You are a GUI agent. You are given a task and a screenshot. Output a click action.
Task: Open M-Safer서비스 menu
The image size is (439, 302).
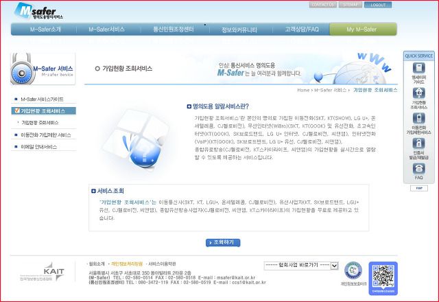[106, 29]
